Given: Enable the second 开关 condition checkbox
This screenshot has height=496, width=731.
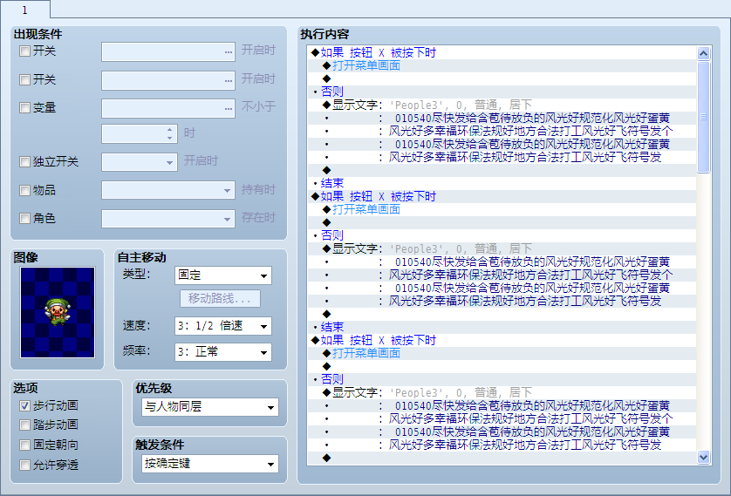Looking at the screenshot, I should click(24, 79).
